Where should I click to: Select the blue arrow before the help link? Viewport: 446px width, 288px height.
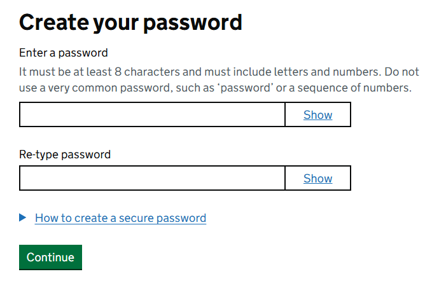[x=23, y=217]
